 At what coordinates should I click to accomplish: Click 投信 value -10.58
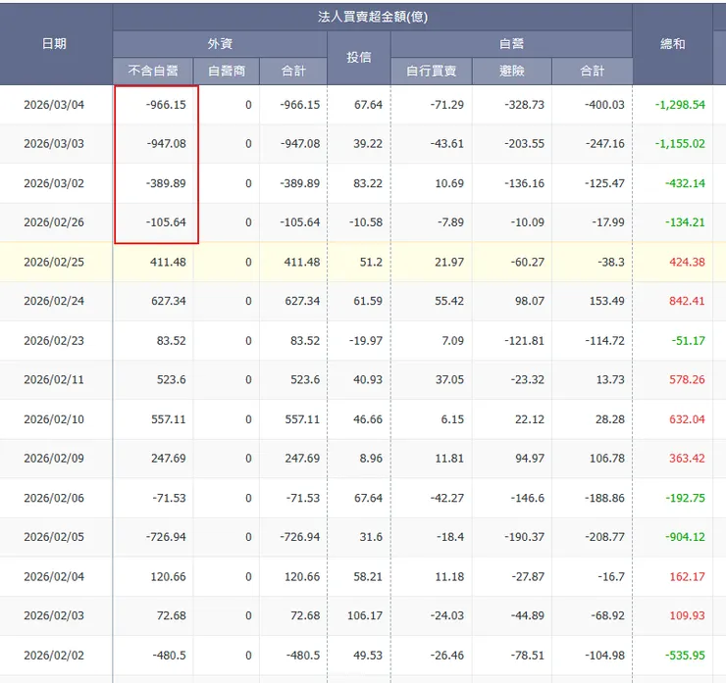tap(366, 222)
